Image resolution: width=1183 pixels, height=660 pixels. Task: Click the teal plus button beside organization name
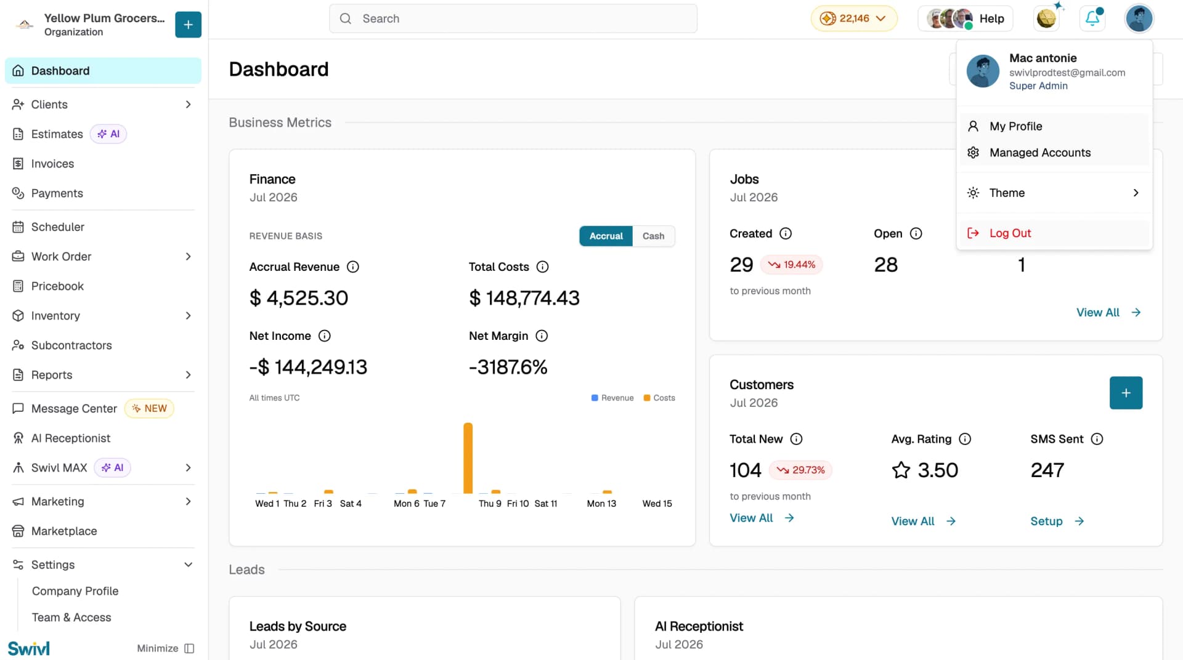pos(188,25)
